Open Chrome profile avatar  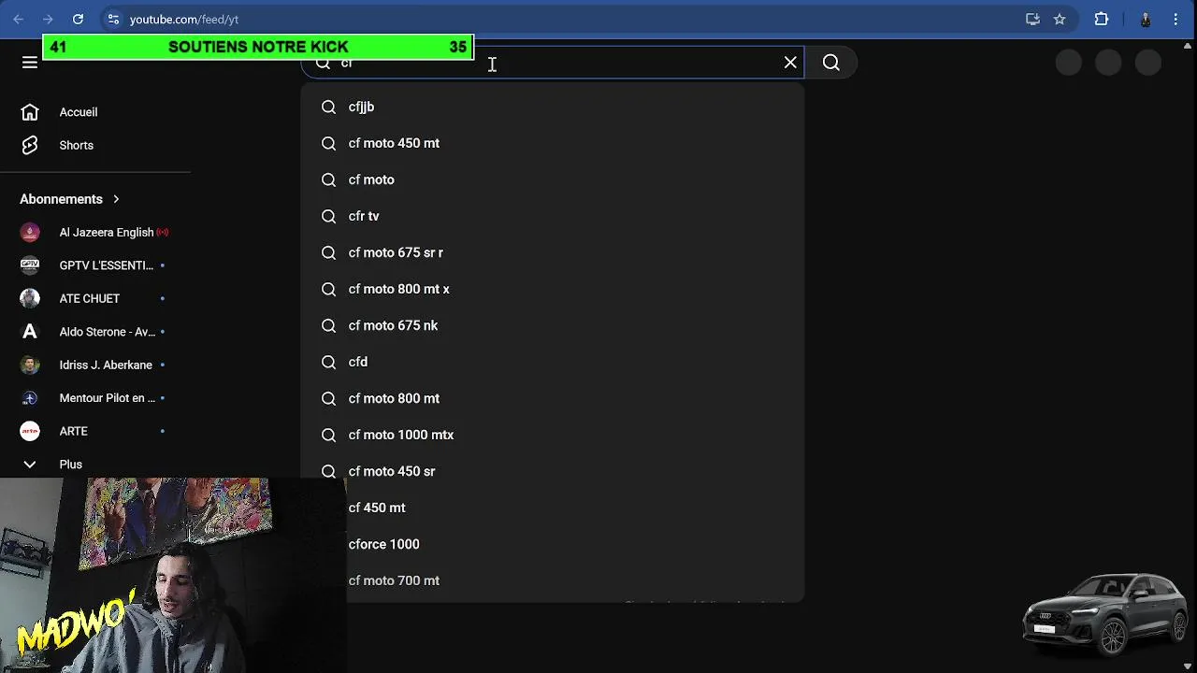pyautogui.click(x=1146, y=19)
